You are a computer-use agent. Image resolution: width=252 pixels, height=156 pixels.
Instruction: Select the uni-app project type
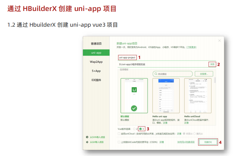(96, 53)
